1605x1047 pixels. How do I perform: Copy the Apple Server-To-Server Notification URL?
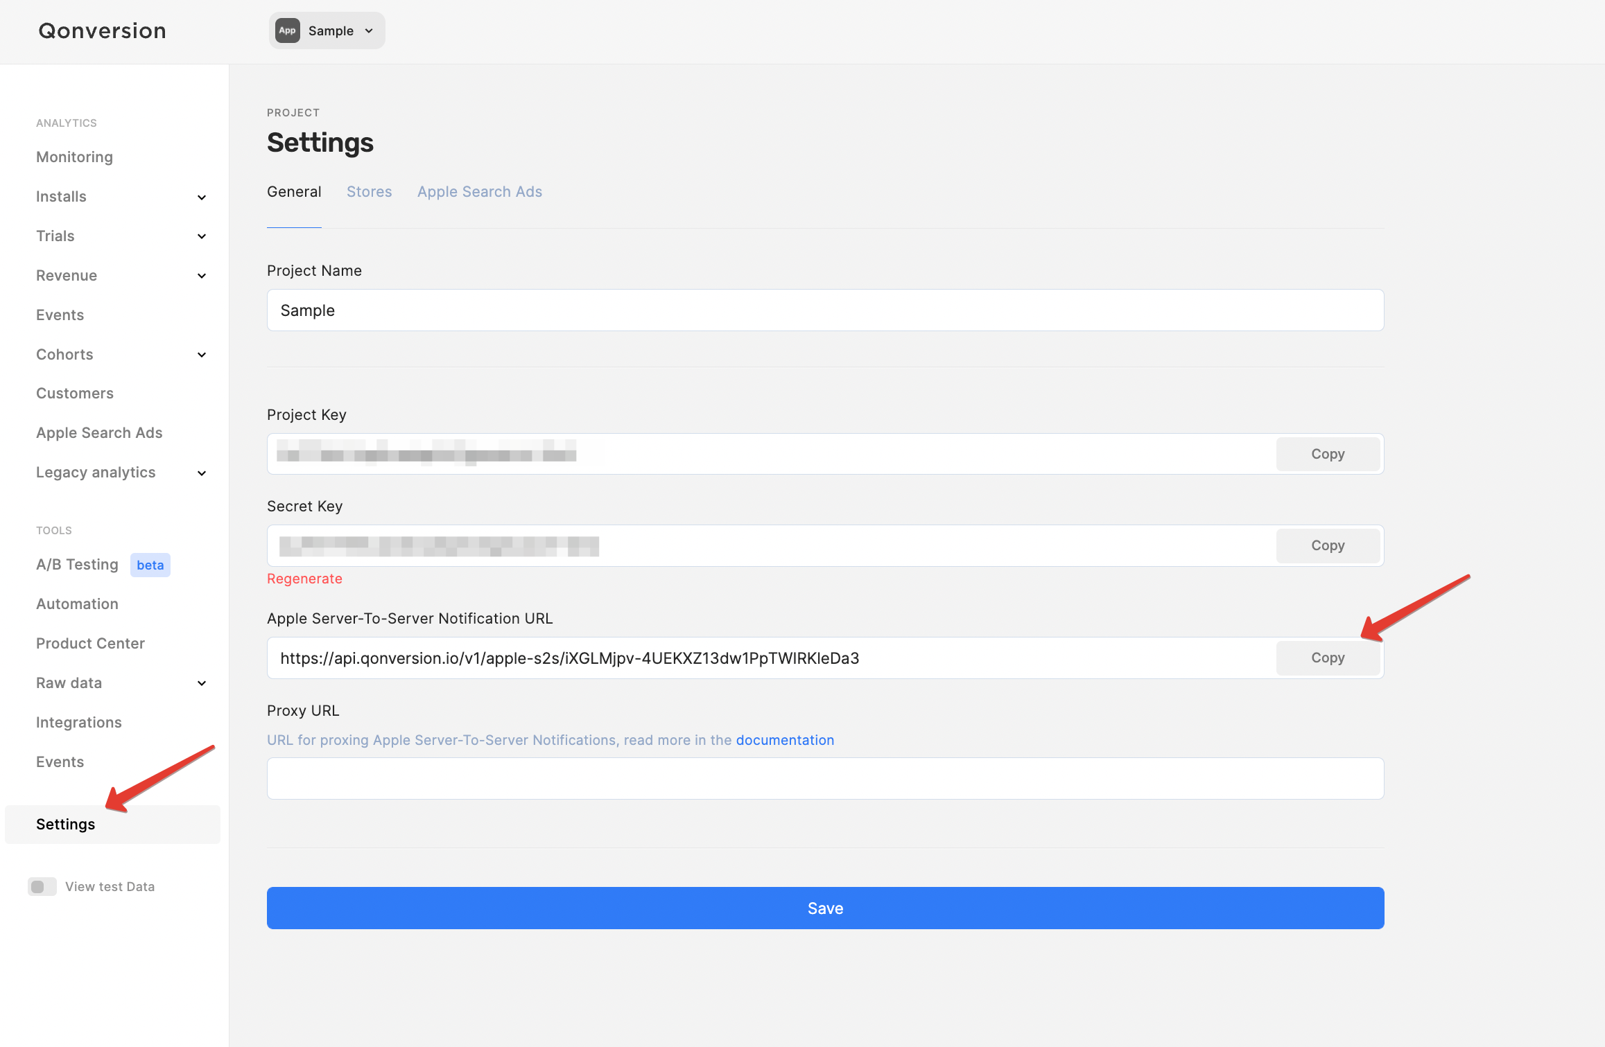(1327, 658)
